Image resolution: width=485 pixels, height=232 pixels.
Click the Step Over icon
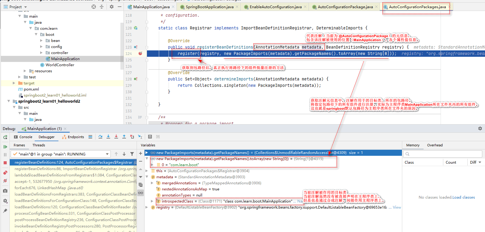[x=100, y=137]
